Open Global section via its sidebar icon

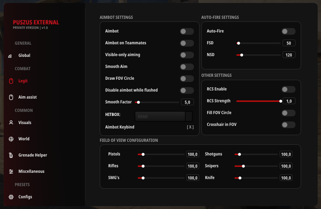[10, 56]
